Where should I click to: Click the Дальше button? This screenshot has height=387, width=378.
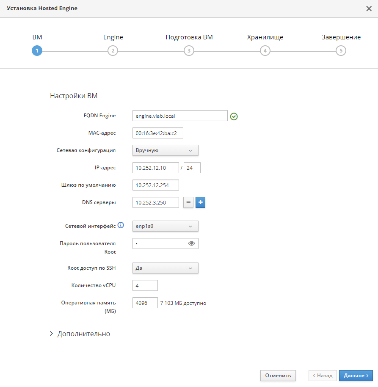pyautogui.click(x=356, y=376)
